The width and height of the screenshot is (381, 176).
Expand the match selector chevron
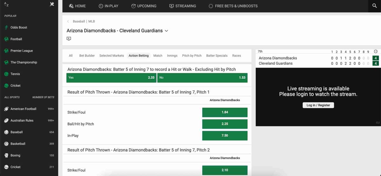[166, 31]
